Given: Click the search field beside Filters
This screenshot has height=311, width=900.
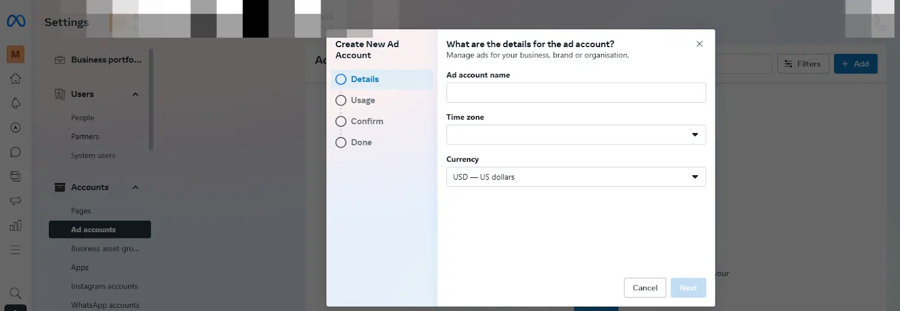Looking at the screenshot, I should pyautogui.click(x=743, y=64).
